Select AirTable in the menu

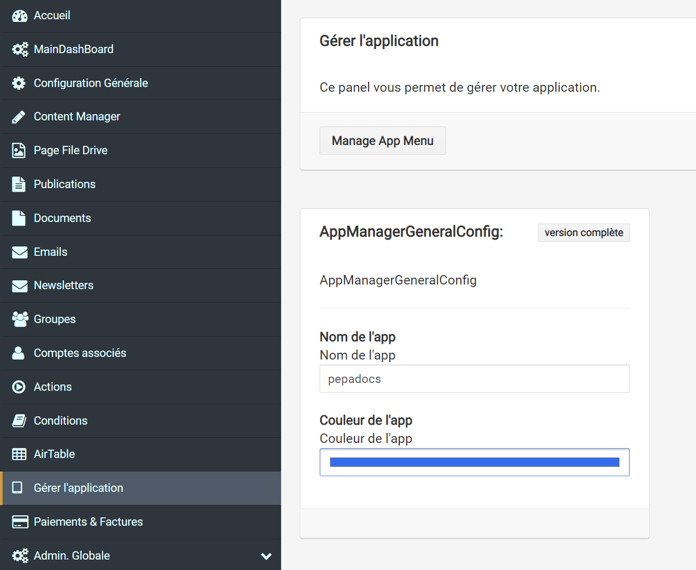141,454
